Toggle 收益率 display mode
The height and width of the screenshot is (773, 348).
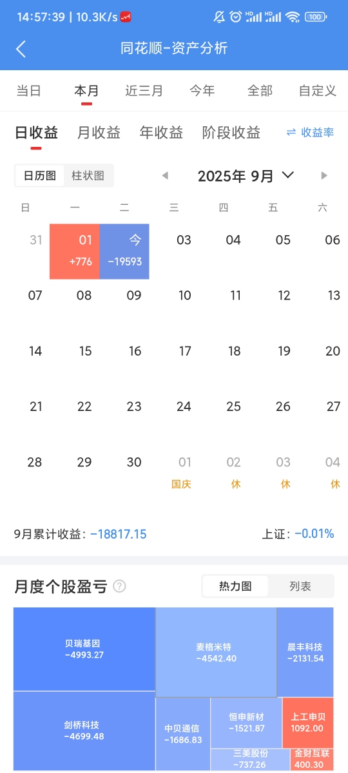click(310, 132)
